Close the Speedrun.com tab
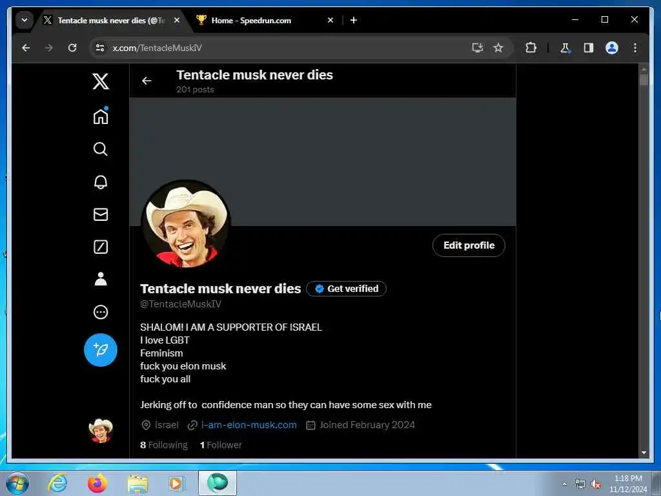Image resolution: width=661 pixels, height=496 pixels. pos(330,20)
